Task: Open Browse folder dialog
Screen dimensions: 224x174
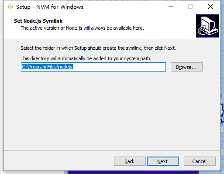Action: coord(186,67)
